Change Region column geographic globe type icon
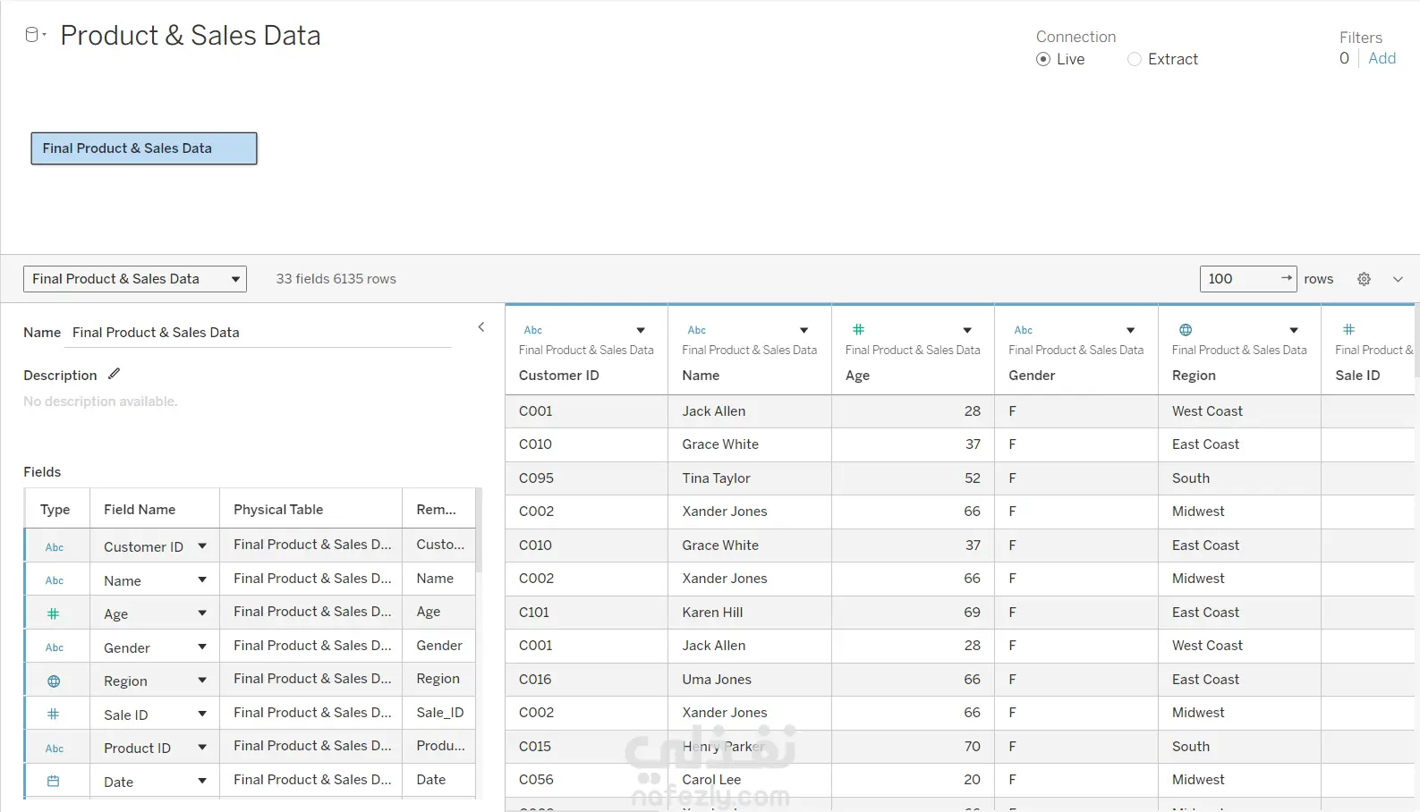 [x=1186, y=330]
